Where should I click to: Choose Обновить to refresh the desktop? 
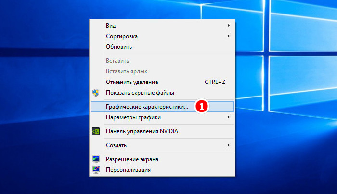click(x=162, y=46)
